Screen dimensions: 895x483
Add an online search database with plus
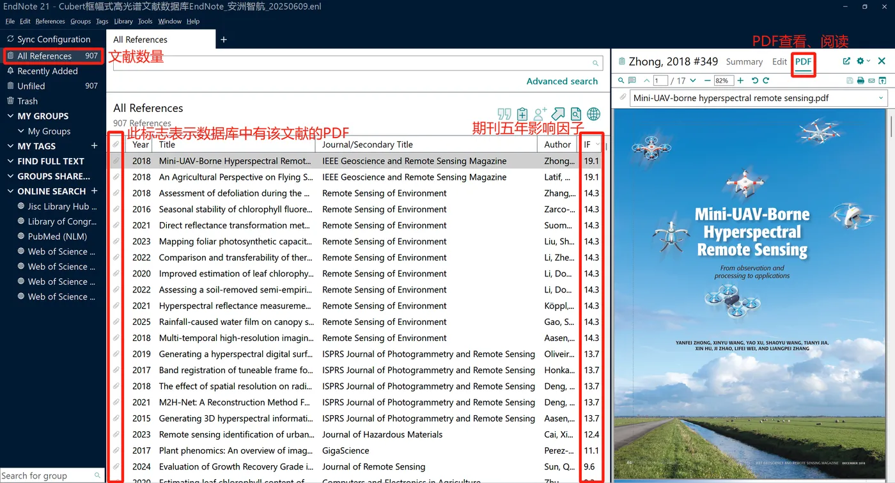(95, 191)
